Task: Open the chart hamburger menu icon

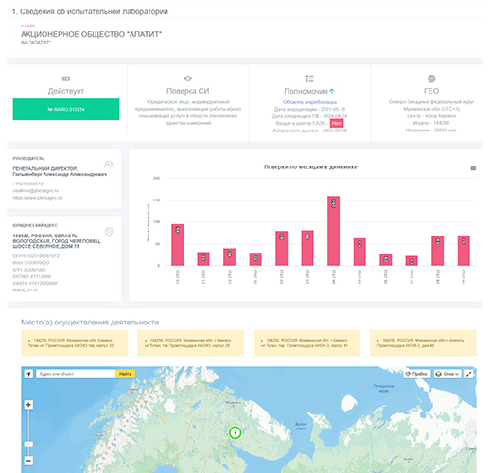Action: point(473,168)
